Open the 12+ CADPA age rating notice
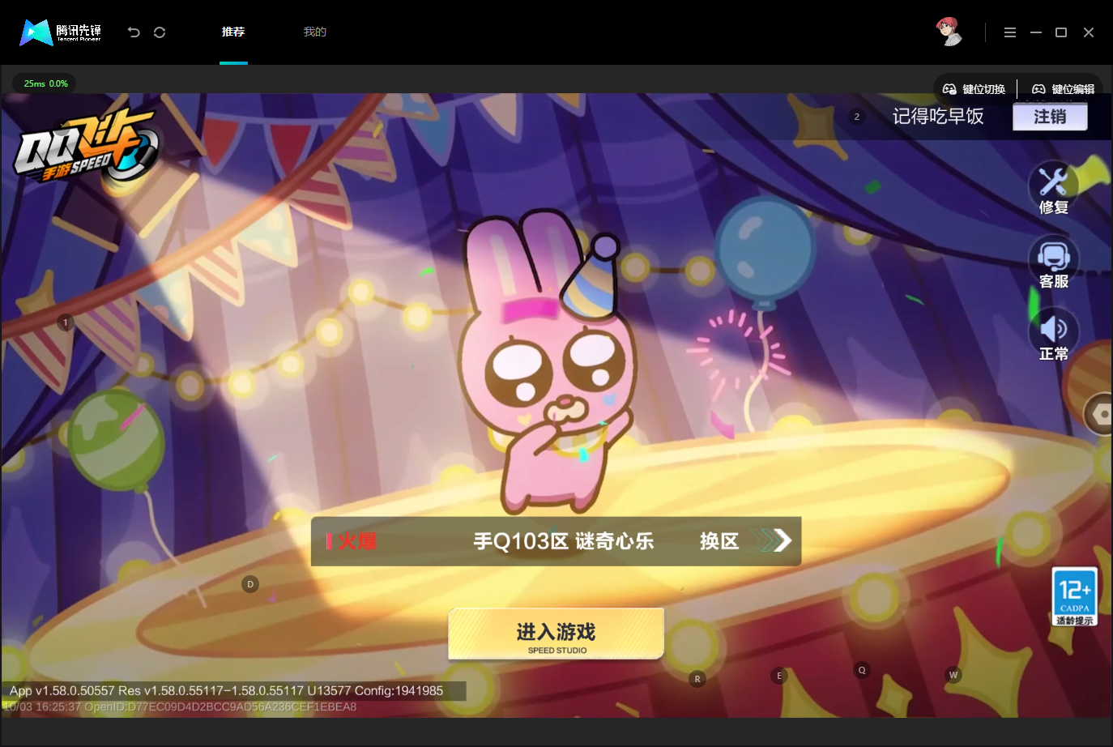The height and width of the screenshot is (747, 1113). click(1075, 597)
